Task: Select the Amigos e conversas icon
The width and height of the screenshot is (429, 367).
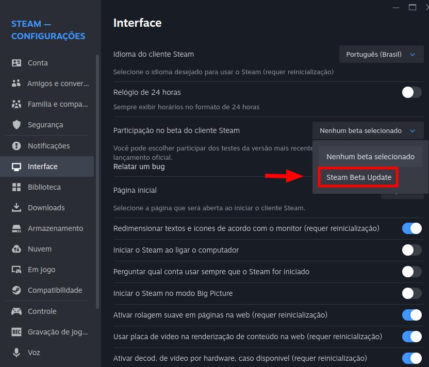Action: (16, 84)
